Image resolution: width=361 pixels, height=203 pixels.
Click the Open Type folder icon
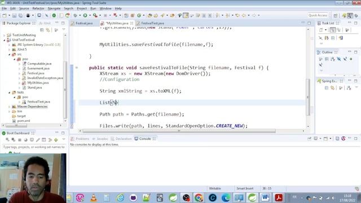(150, 15)
